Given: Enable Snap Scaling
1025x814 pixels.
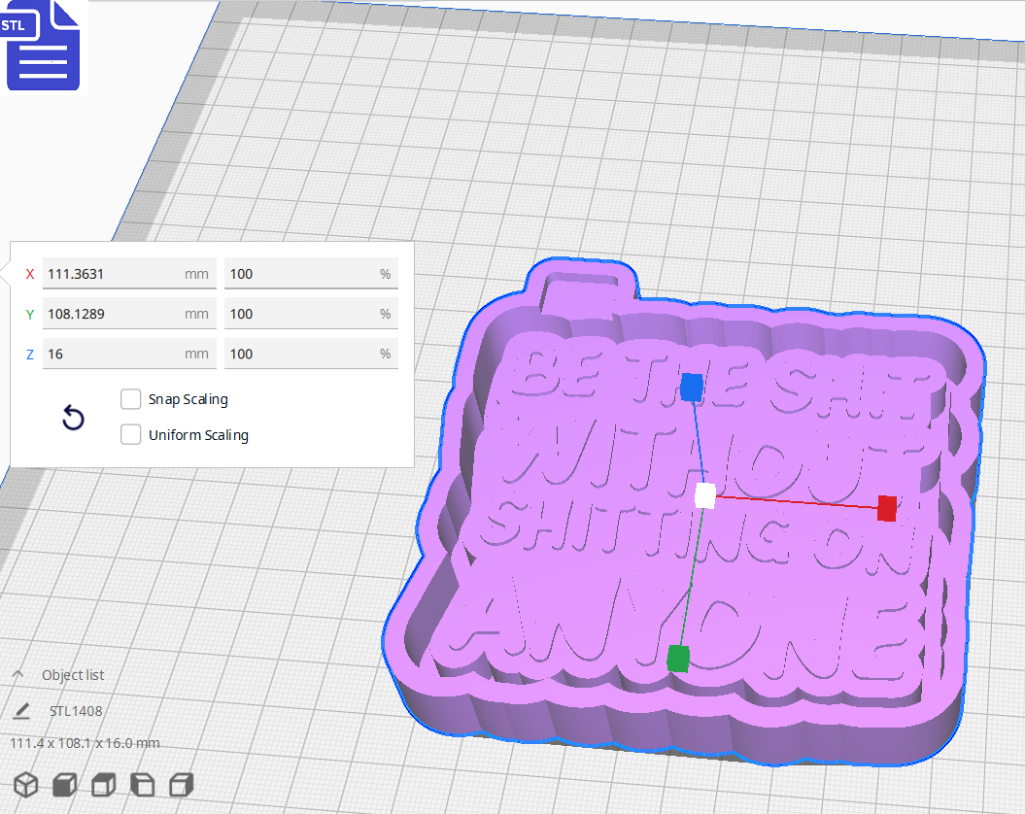Looking at the screenshot, I should (x=130, y=398).
